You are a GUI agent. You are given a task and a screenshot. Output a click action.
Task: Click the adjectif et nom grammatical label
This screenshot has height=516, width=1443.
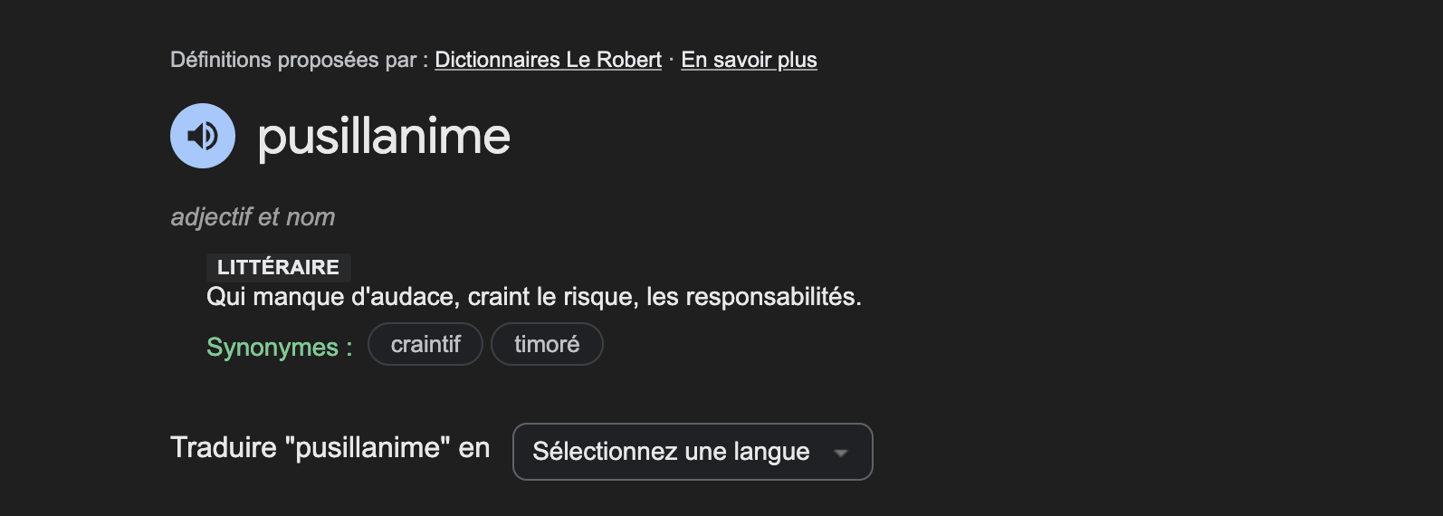click(253, 217)
